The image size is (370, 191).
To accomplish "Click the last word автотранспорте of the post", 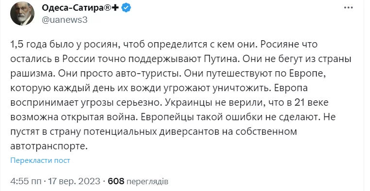I will [49, 146].
